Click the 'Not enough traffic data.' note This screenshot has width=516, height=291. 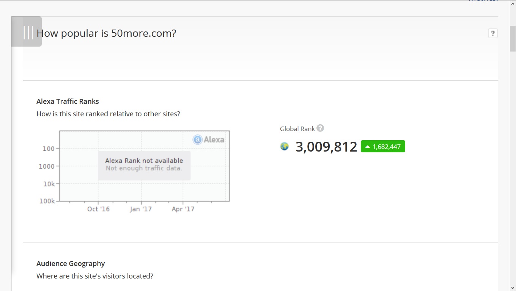tap(144, 168)
